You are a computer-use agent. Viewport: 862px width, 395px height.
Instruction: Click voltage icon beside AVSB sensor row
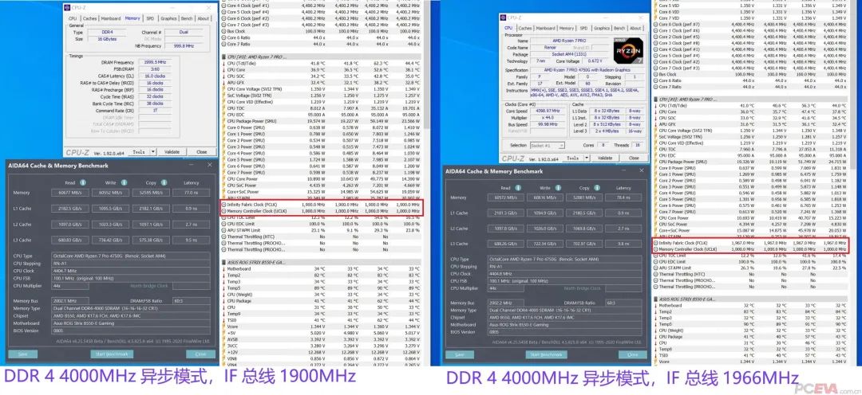223,339
